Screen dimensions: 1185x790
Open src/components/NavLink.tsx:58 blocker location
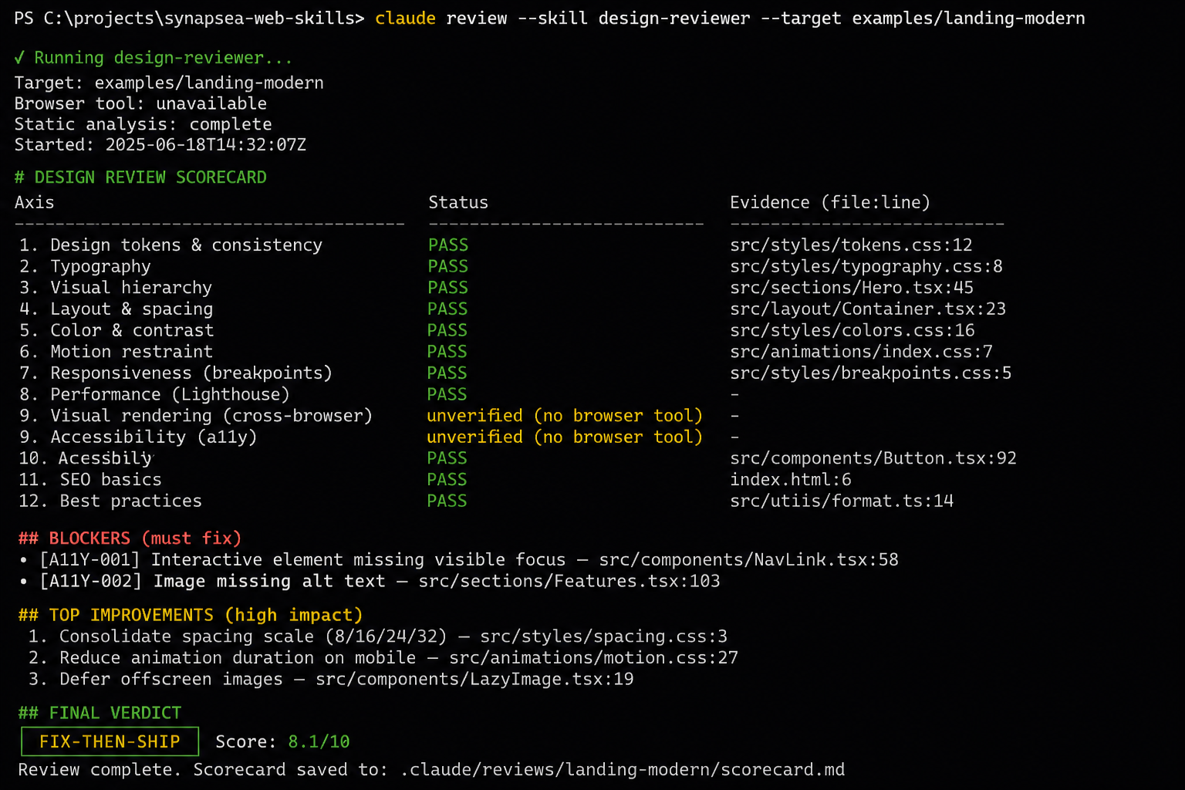748,560
